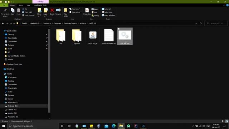Screen dimensions: 229x129
Task: Open the Move to dropdown
Action: click(x=39, y=13)
